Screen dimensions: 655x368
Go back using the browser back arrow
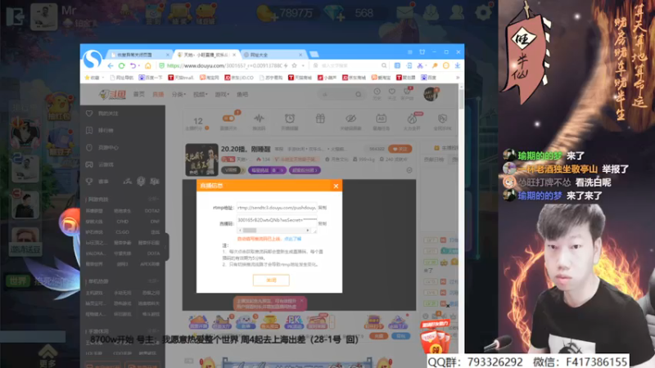coord(111,65)
